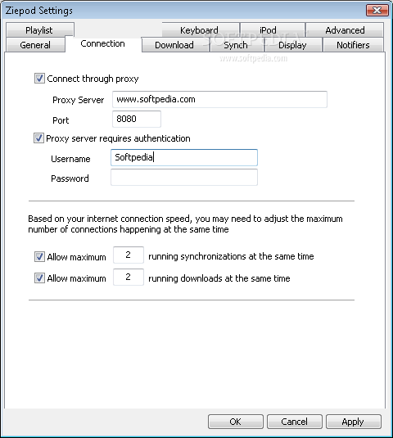
Task: Click the Proxy Server address field
Action: (219, 99)
